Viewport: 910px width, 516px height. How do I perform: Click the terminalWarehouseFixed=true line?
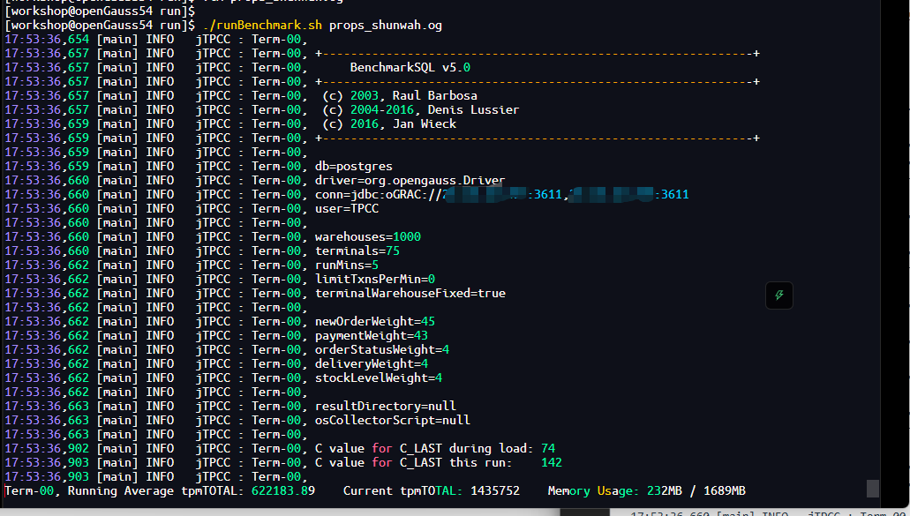pos(410,293)
